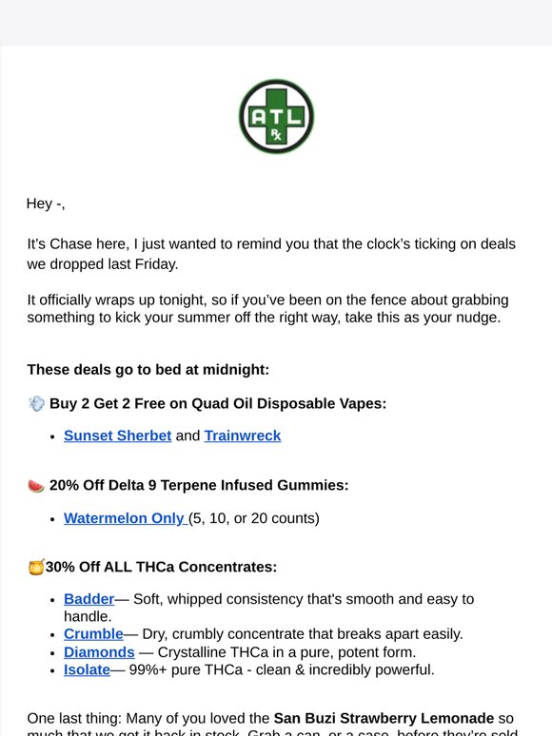Follow the Watermelon Only link

[126, 518]
